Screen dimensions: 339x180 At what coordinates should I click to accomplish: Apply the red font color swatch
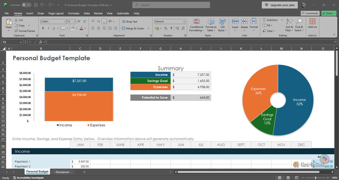coord(81,28)
